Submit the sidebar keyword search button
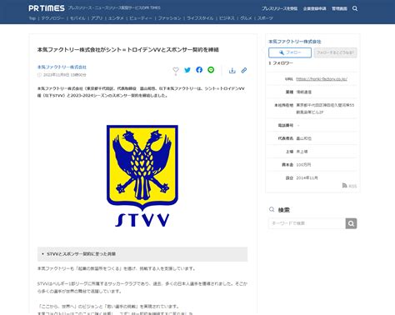395x315 pixels. (x=351, y=223)
